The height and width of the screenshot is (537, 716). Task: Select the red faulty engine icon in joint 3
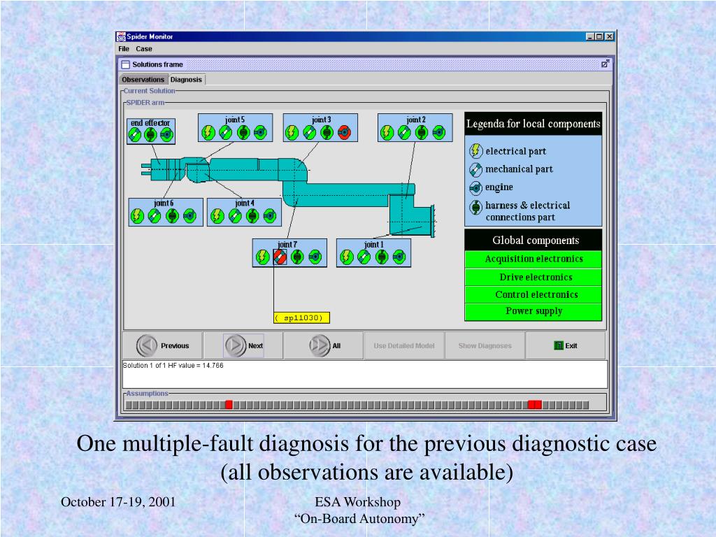pyautogui.click(x=344, y=132)
